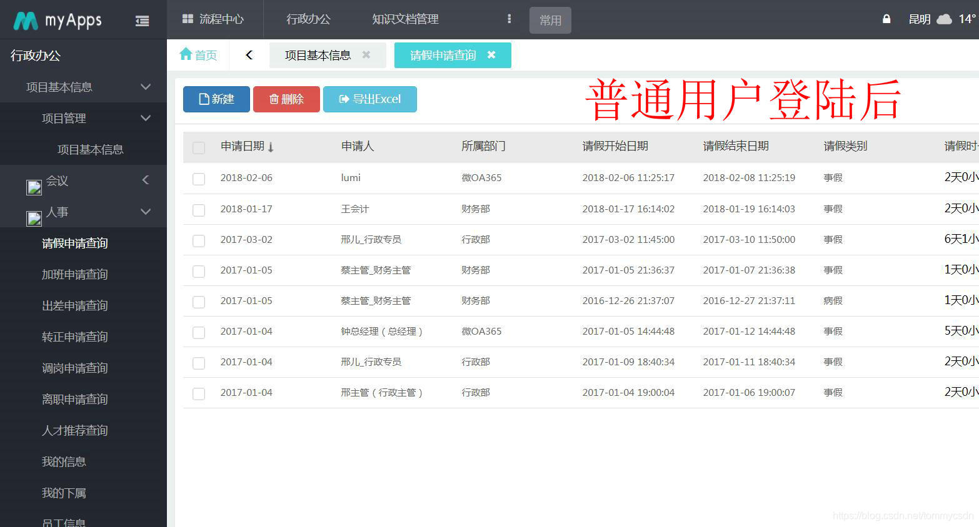Select 人才推荐查询 in sidebar
979x527 pixels.
75,430
